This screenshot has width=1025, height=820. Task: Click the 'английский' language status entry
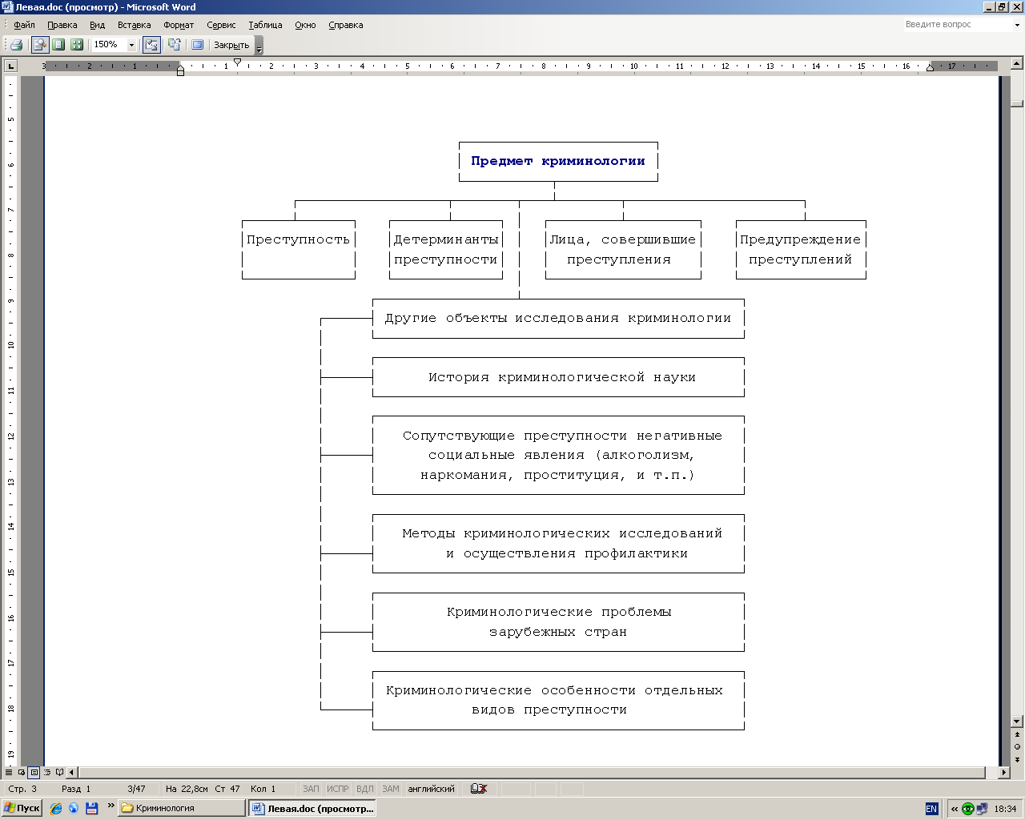(431, 789)
